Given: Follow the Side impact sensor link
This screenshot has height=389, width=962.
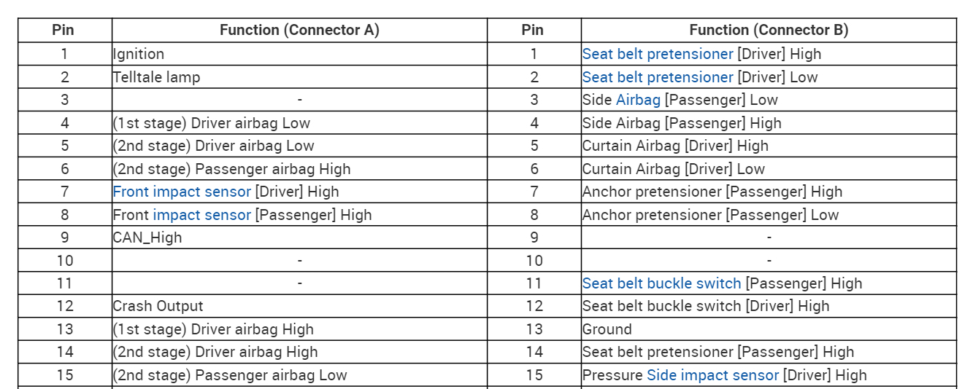Looking at the screenshot, I should coord(712,375).
